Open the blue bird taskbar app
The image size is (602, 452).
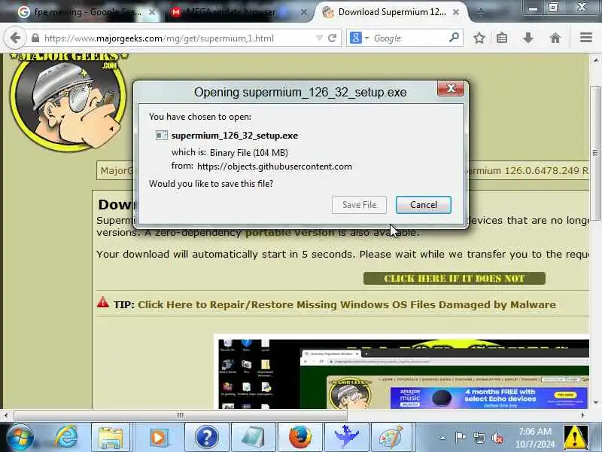pyautogui.click(x=346, y=438)
